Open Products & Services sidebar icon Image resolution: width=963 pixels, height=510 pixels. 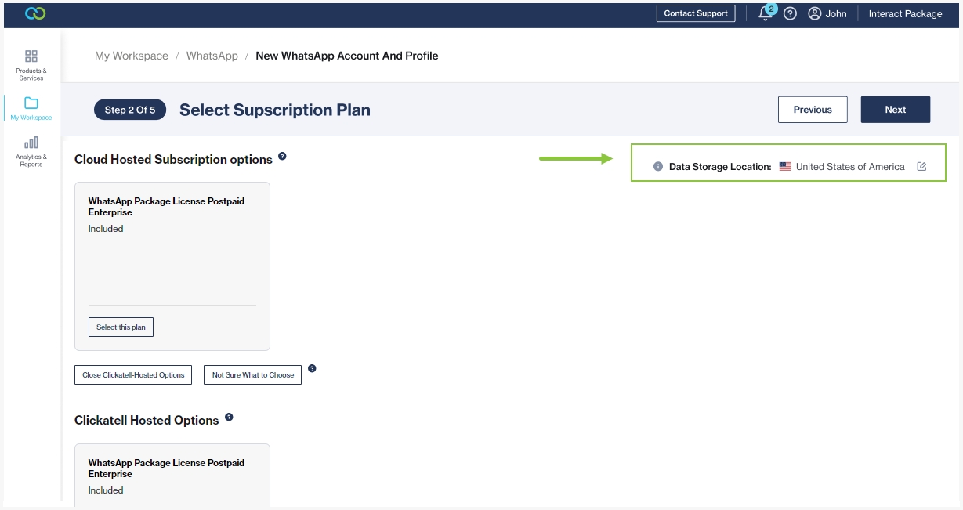click(31, 56)
